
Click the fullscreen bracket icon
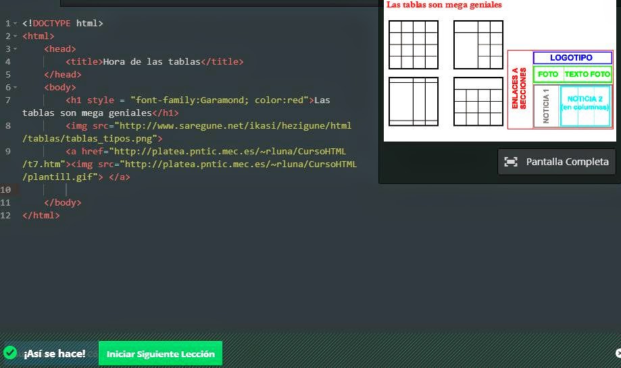510,162
